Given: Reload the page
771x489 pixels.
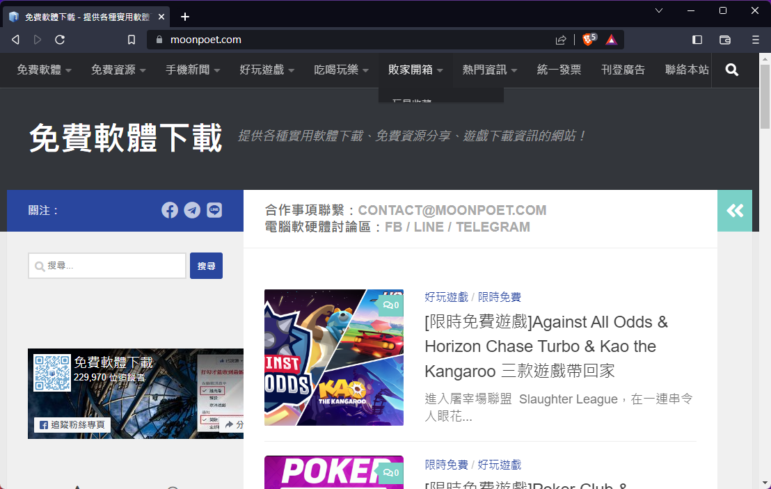Looking at the screenshot, I should pos(60,40).
